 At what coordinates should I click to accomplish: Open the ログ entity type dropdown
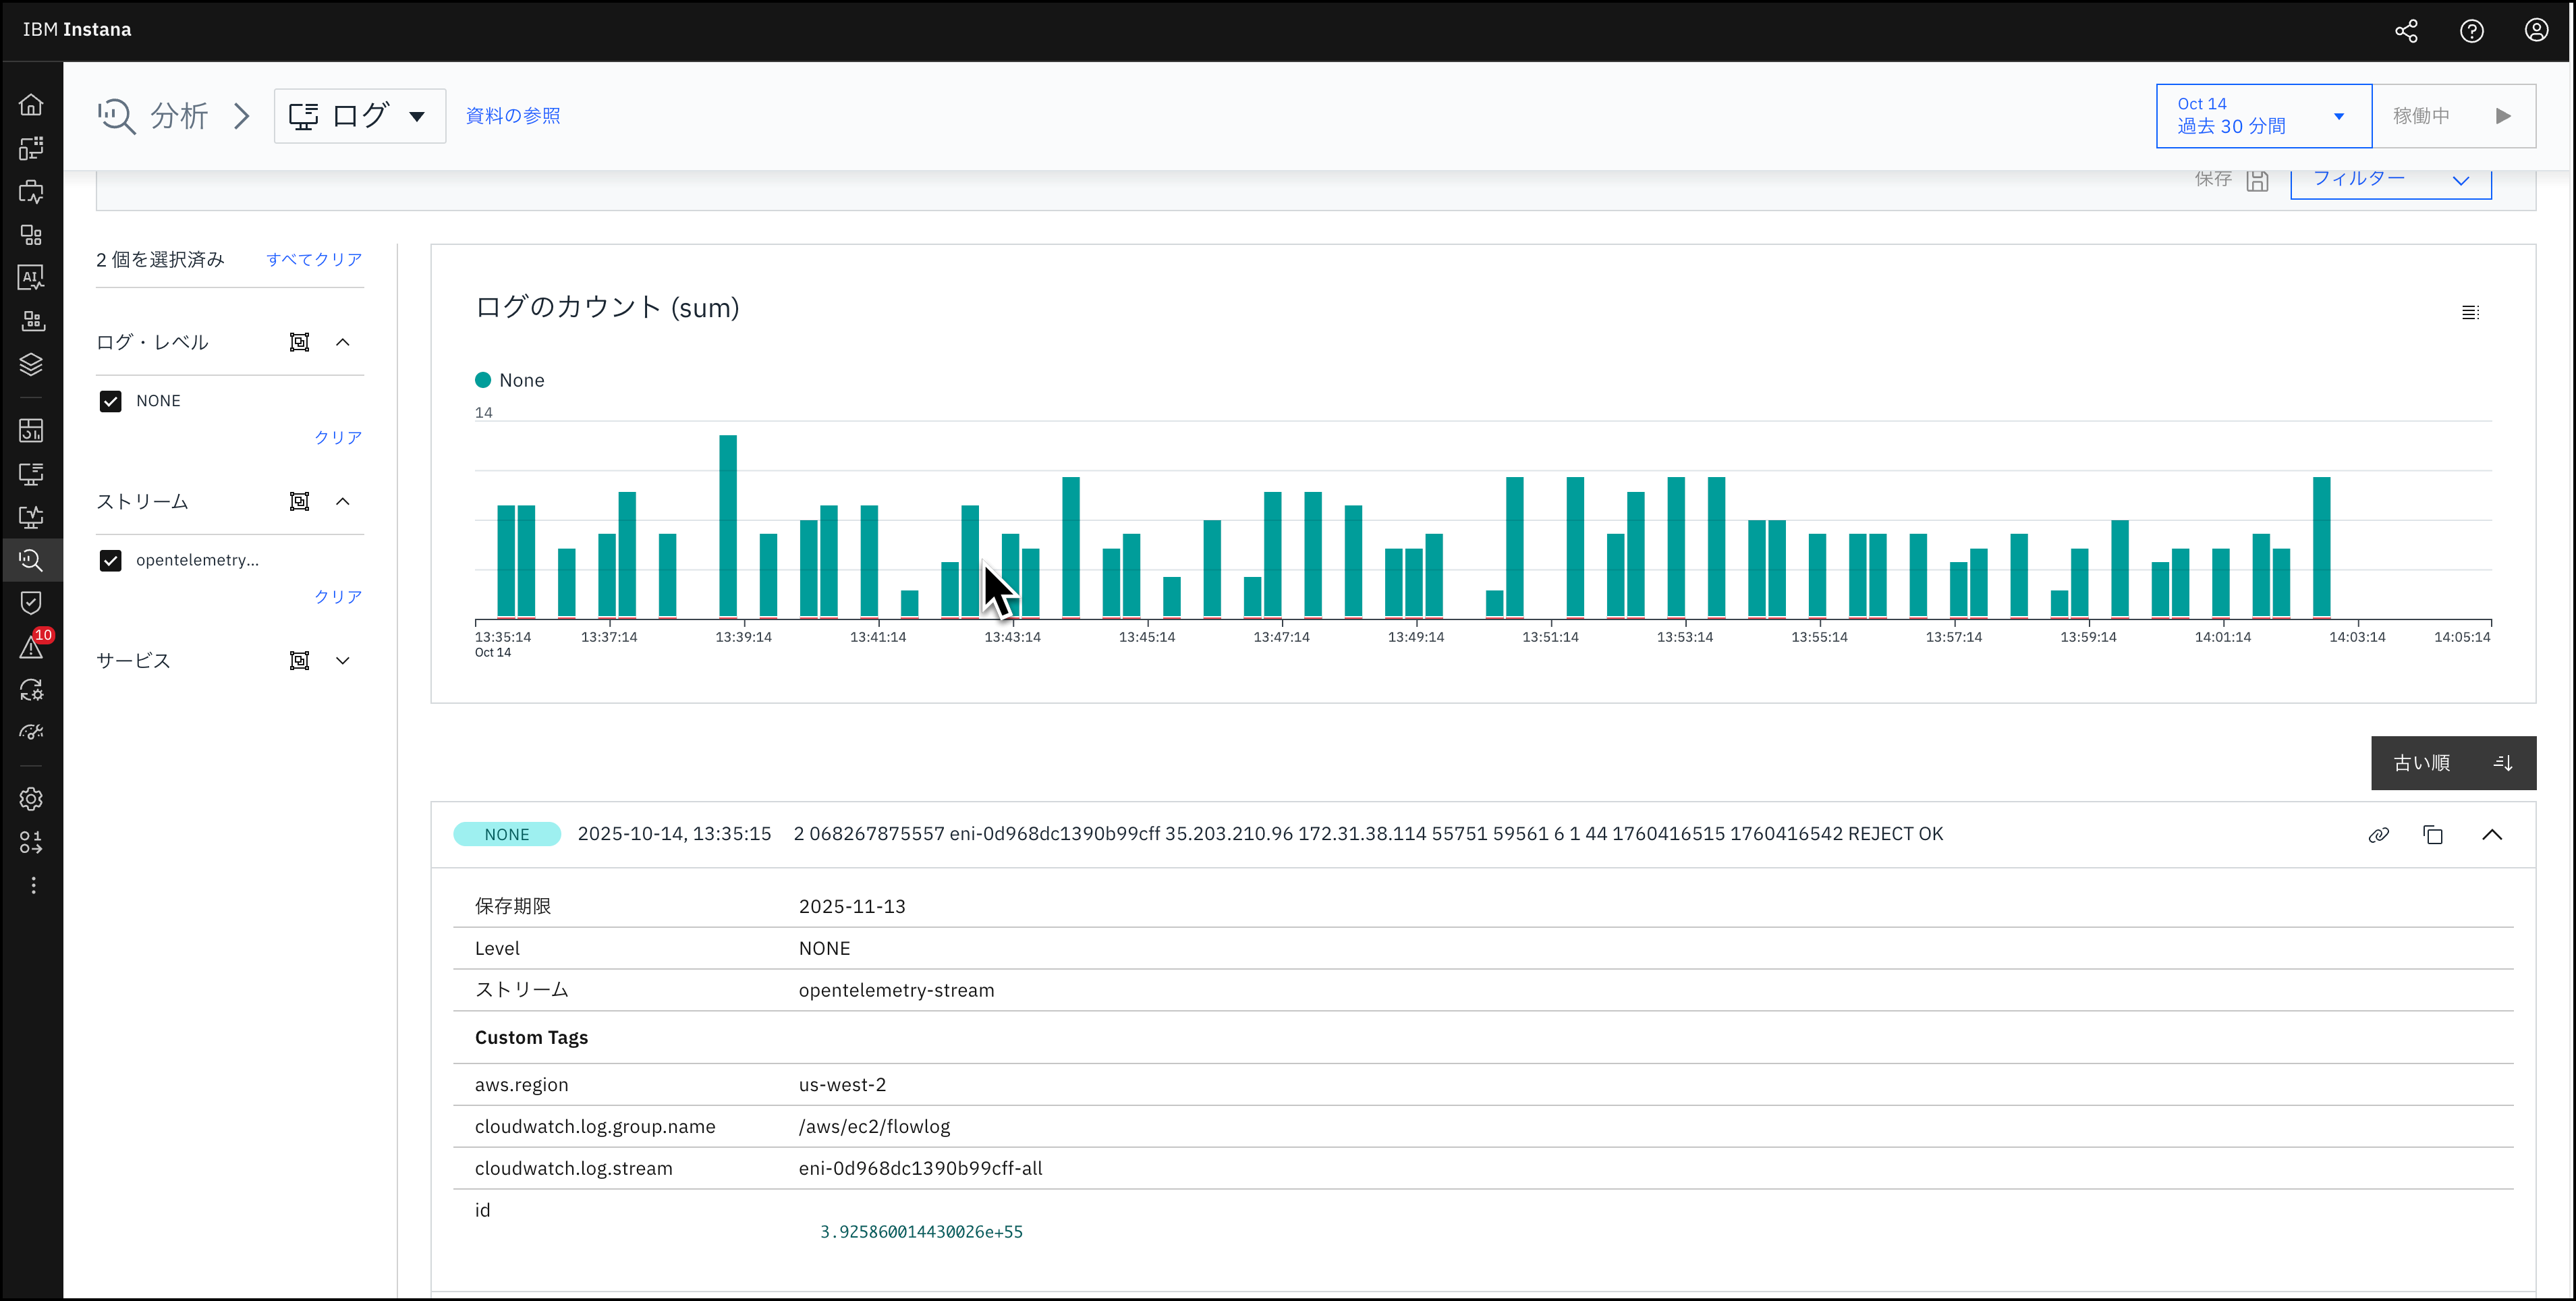[x=360, y=116]
